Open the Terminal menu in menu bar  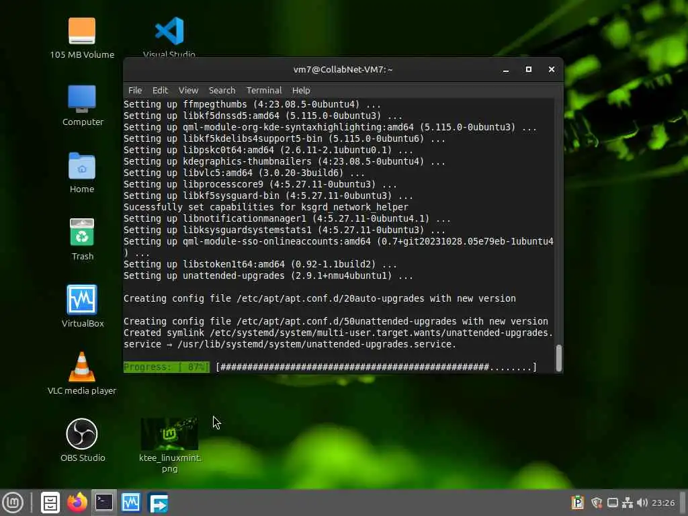coord(263,91)
